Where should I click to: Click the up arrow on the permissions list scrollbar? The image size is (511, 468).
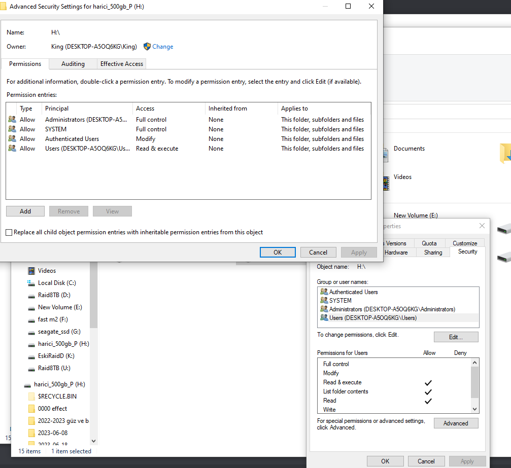(475, 363)
